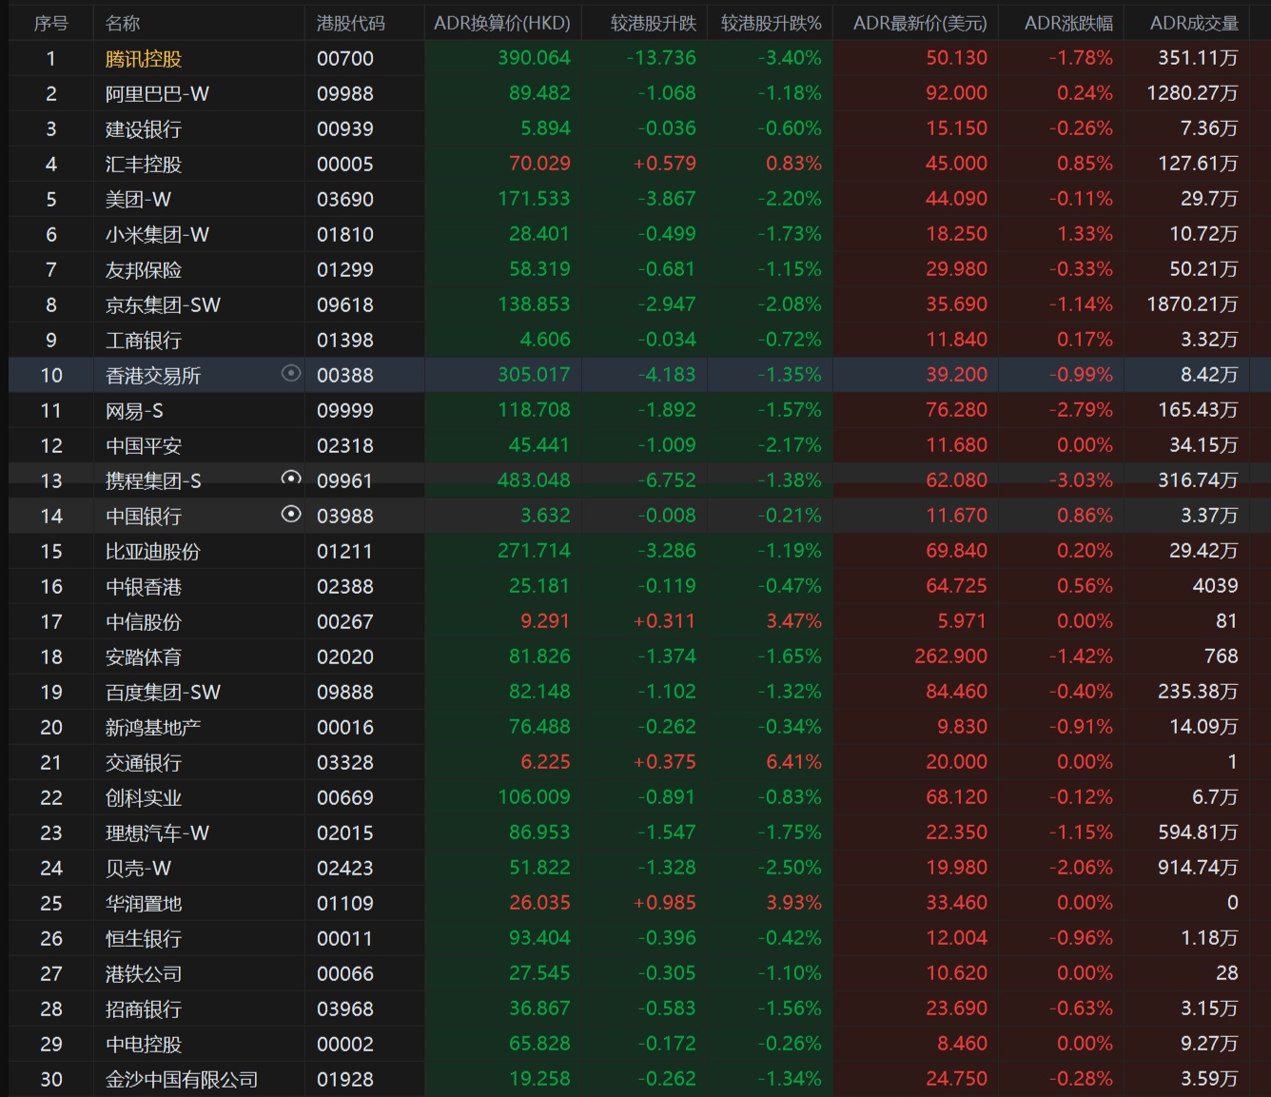This screenshot has height=1097, width=1271.
Task: Click the ADR最新价(美元) column header
Action: 920,23
